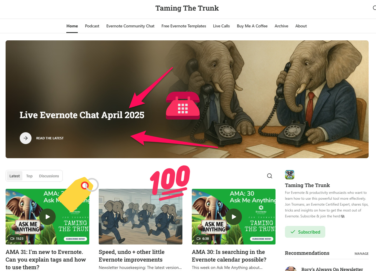This screenshot has height=271, width=376.
Task: Click the red telephone emoji sticker
Action: tap(183, 105)
